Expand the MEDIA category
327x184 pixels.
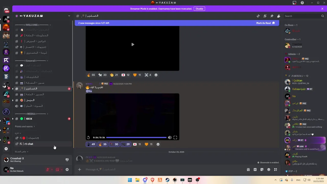pyautogui.click(x=31, y=114)
